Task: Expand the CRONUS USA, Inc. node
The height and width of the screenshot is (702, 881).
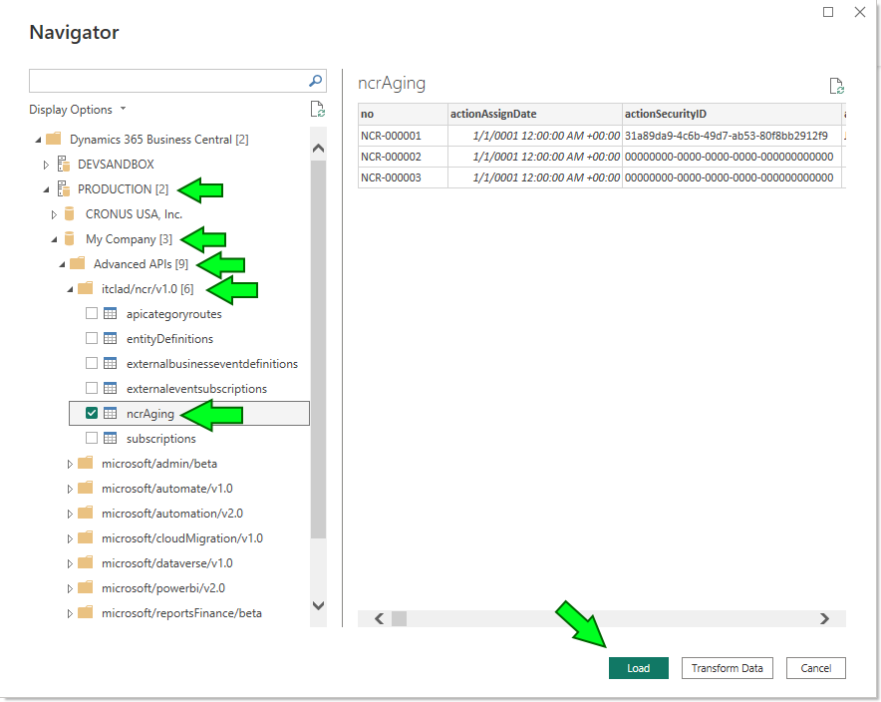Action: [54, 214]
